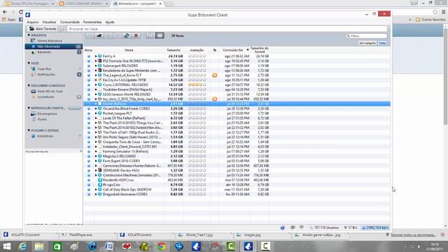Click the Todos category button
The width and height of the screenshot is (448, 252).
click(382, 43)
